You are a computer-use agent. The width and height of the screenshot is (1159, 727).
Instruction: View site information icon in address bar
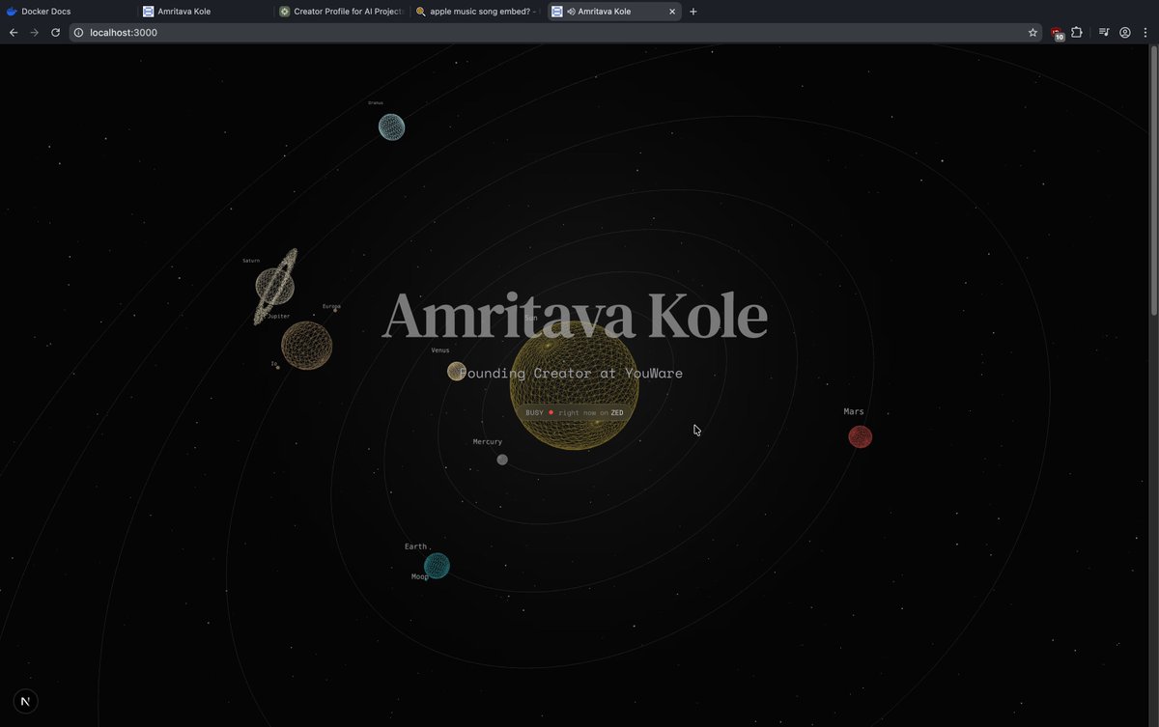(x=79, y=32)
